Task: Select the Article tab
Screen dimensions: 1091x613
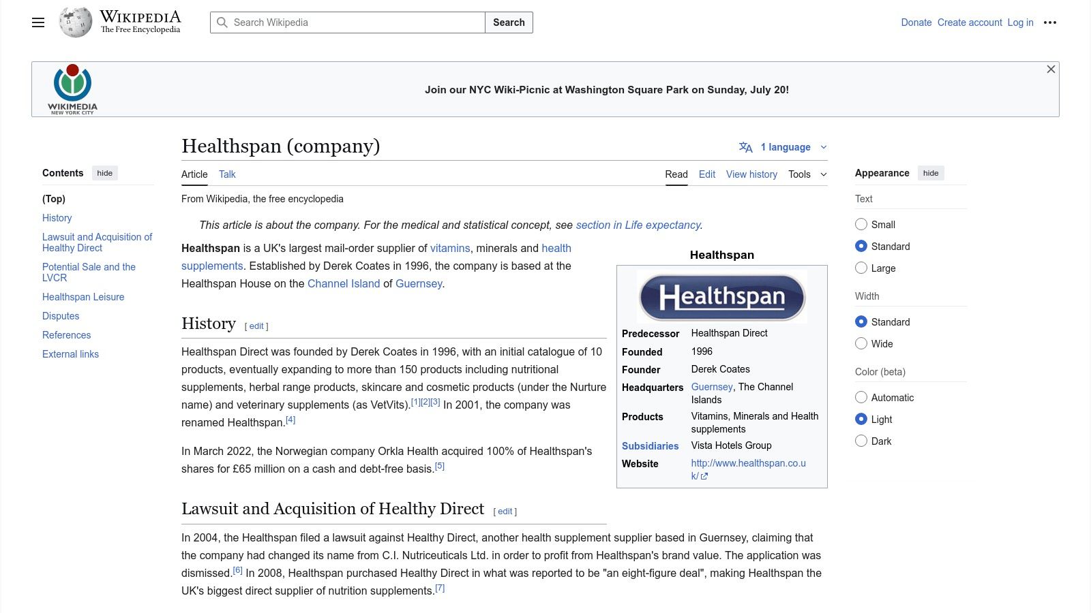Action: tap(194, 174)
